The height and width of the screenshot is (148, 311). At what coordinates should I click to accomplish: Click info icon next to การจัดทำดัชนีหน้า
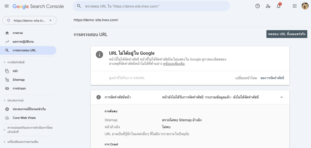coord(99,97)
